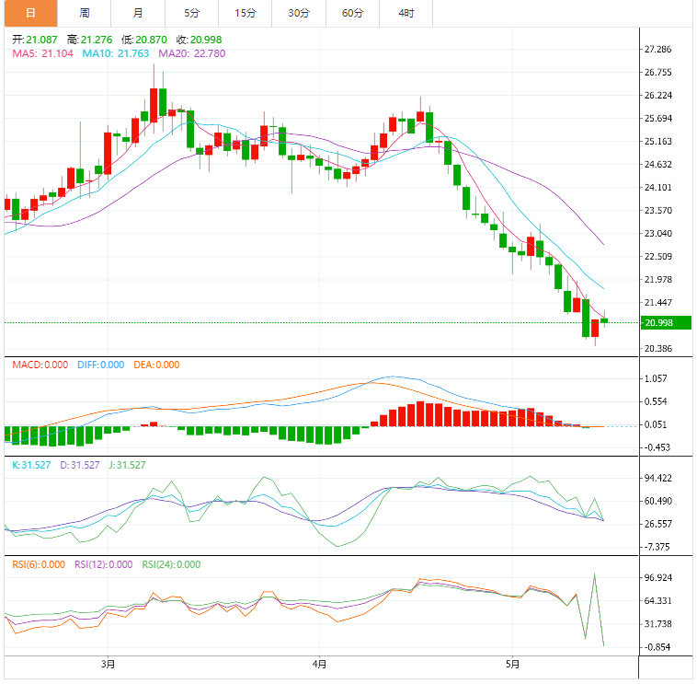Click the opening price 开:21.087
The width and height of the screenshot is (697, 684).
coord(35,40)
